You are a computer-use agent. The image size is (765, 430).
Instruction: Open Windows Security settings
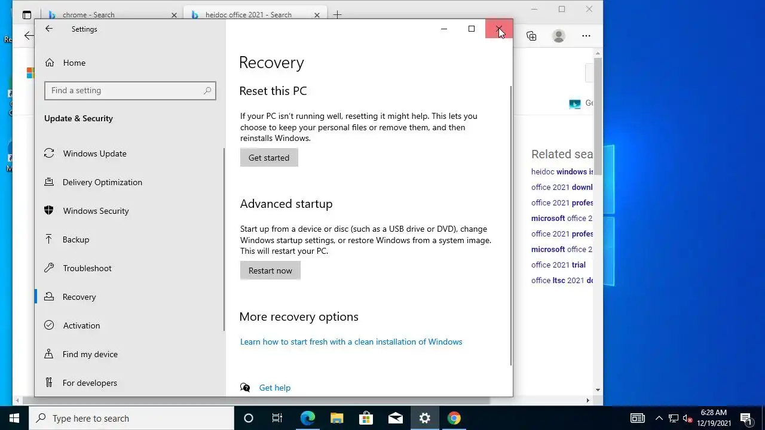96,211
